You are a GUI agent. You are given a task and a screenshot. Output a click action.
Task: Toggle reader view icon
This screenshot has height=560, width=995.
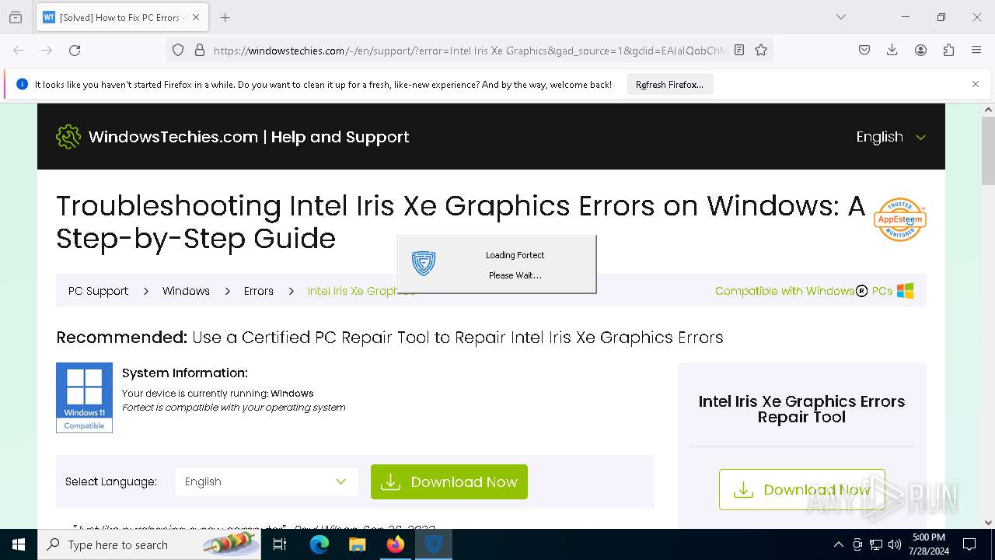click(739, 50)
